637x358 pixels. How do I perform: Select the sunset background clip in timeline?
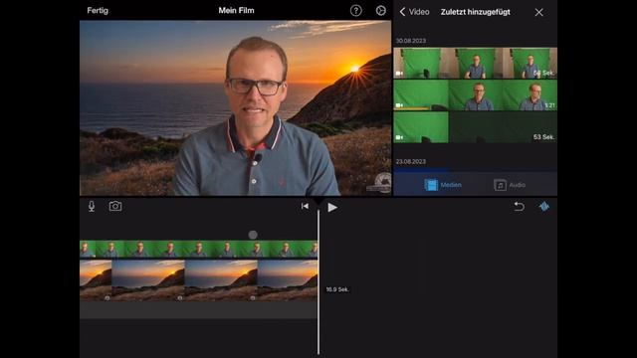[199, 280]
